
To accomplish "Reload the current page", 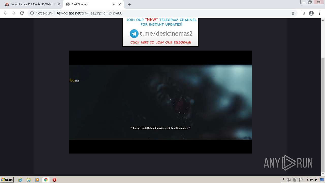I will point(22,13).
